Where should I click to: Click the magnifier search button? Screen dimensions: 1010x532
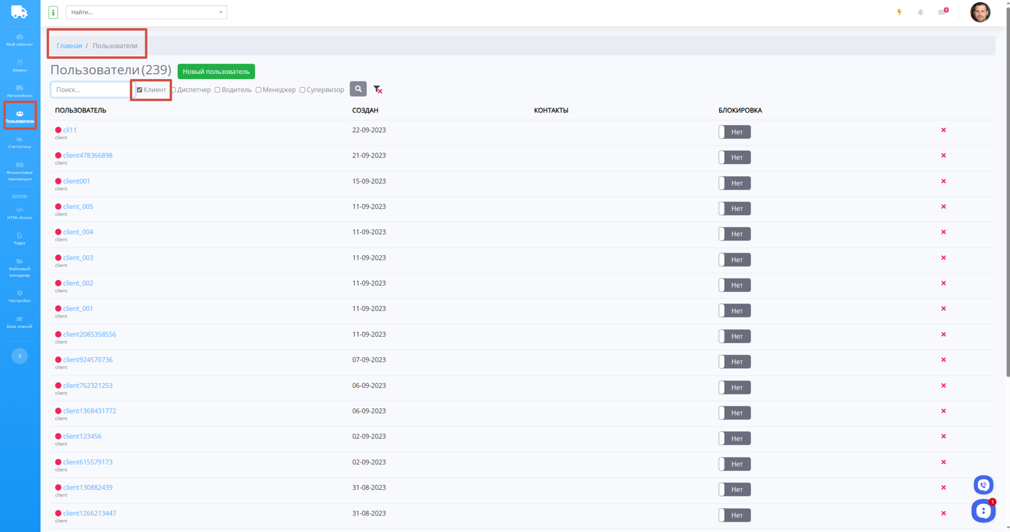(358, 89)
